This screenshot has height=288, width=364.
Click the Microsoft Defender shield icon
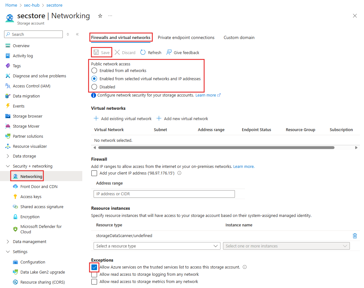[15, 229]
